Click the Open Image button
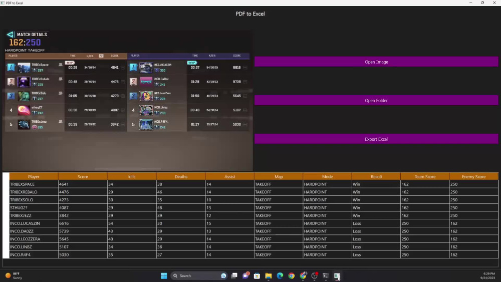 (376, 62)
